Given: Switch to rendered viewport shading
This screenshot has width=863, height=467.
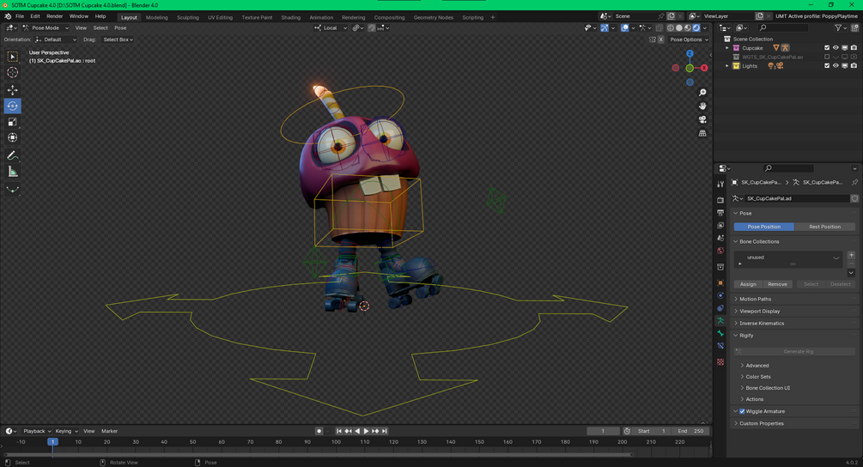Looking at the screenshot, I should point(696,27).
